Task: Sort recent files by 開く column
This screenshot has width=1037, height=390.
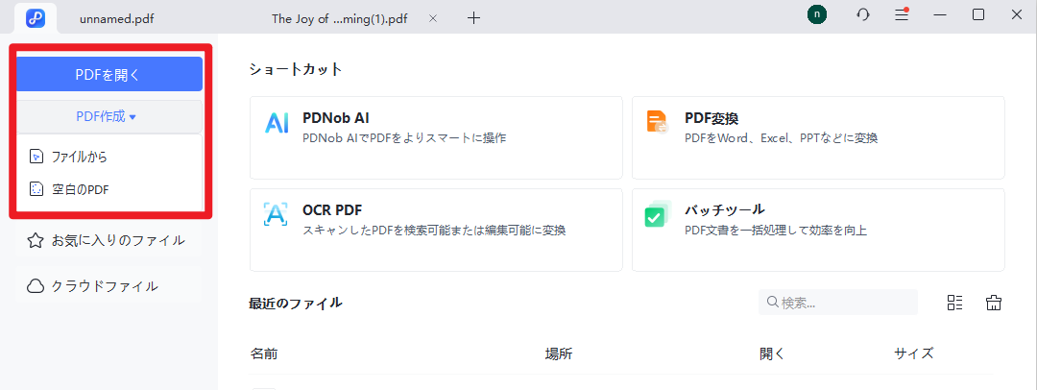Action: [772, 353]
